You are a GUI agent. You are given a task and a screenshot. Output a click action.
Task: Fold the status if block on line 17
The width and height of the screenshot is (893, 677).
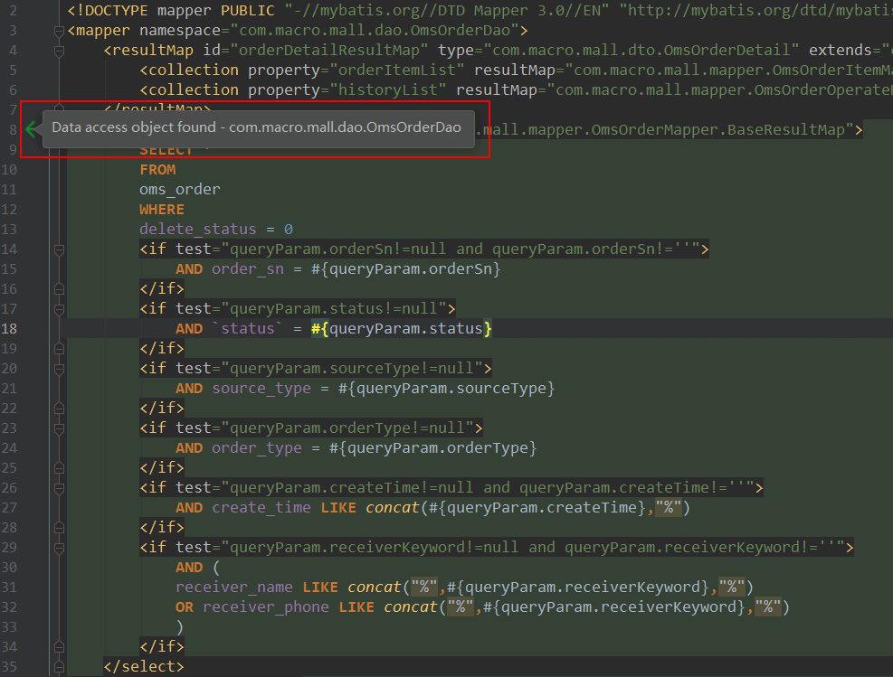(x=59, y=309)
